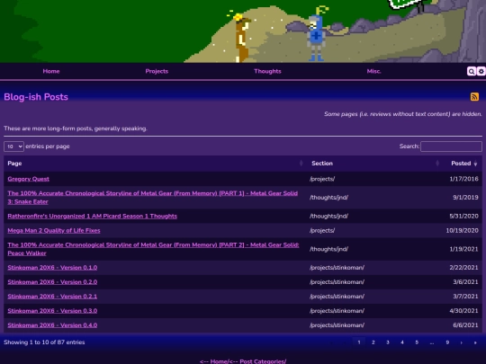Open the entries per page dropdown
This screenshot has width=486, height=364.
pyautogui.click(x=13, y=146)
